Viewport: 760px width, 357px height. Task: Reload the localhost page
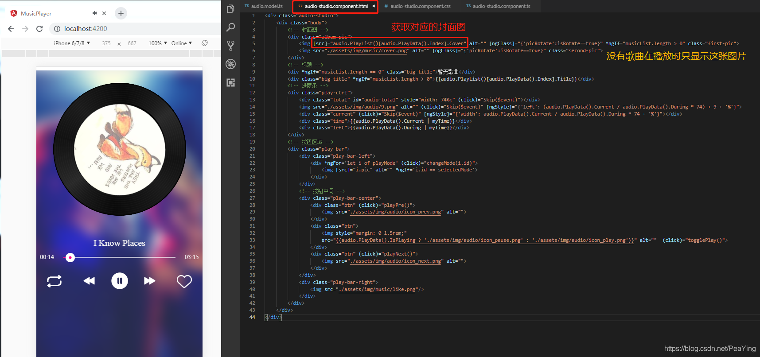[39, 29]
